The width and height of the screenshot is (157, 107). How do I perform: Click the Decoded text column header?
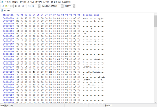(x=91, y=15)
